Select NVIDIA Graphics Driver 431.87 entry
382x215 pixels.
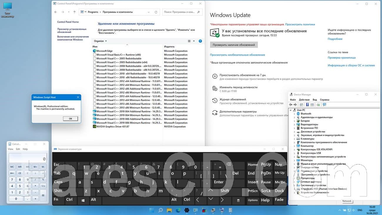click(x=127, y=127)
